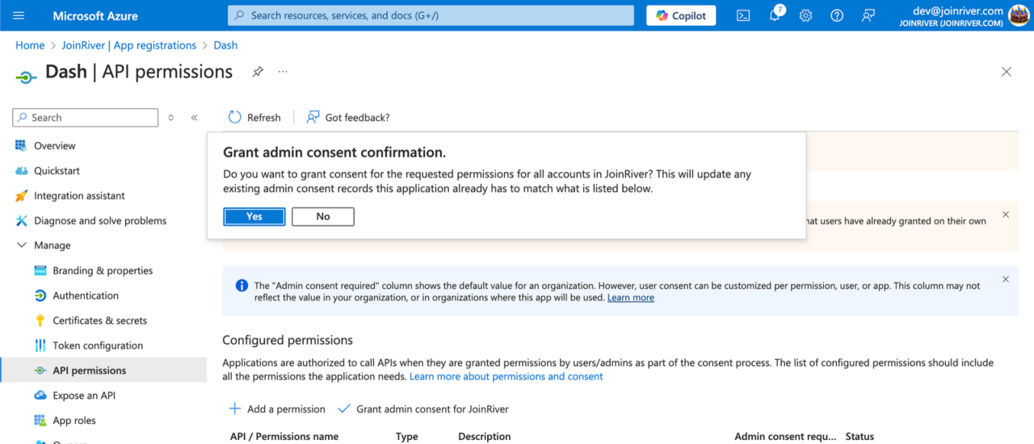The width and height of the screenshot is (1034, 444).
Task: Open Authentication in the sidebar
Action: pyautogui.click(x=86, y=295)
